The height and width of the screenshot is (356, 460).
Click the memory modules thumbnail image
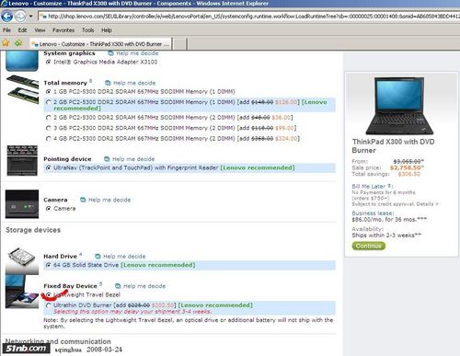(x=22, y=89)
